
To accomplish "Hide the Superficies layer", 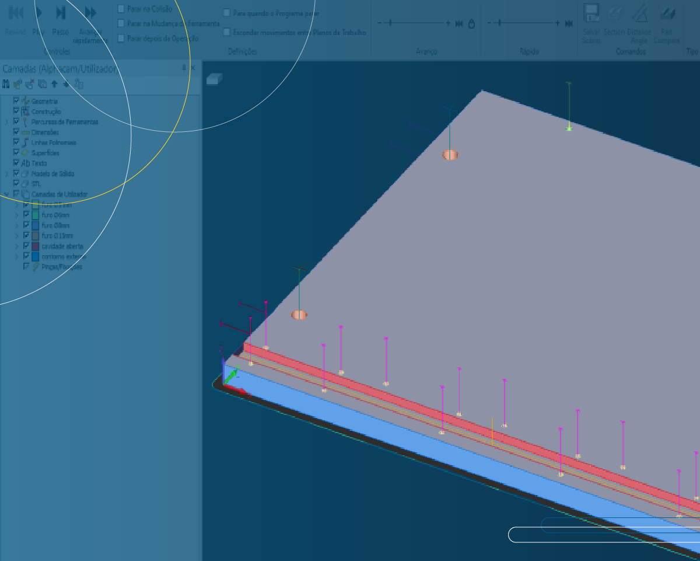I will coord(16,152).
